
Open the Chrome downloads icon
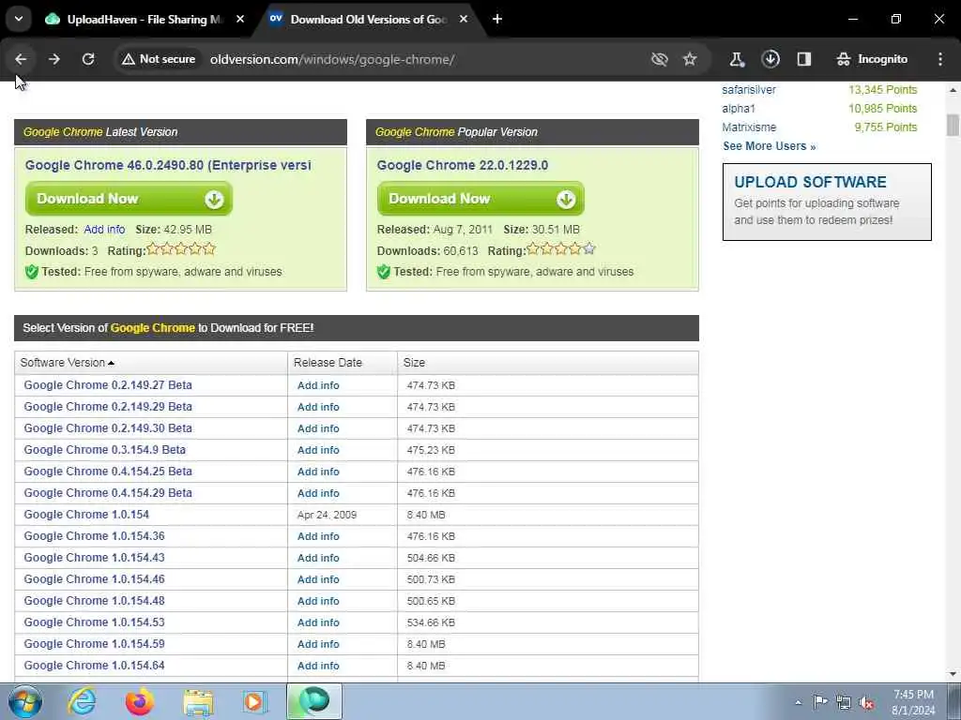[770, 59]
